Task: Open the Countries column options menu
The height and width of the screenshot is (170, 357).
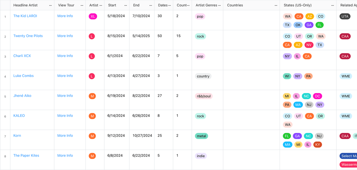Action: [x=276, y=5]
